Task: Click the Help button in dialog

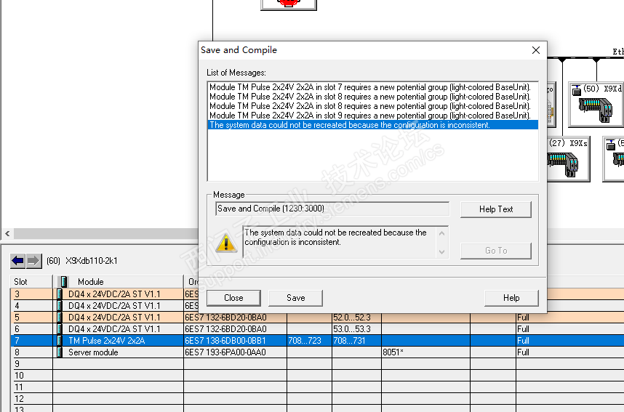Action: pos(511,298)
